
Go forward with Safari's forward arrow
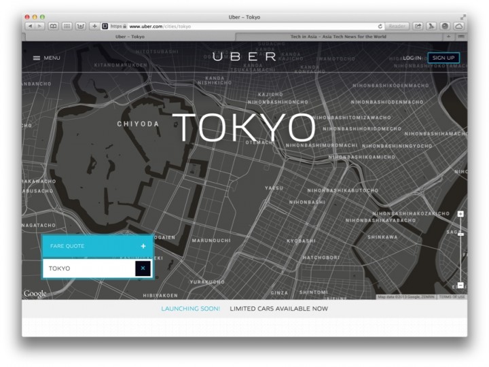39,27
